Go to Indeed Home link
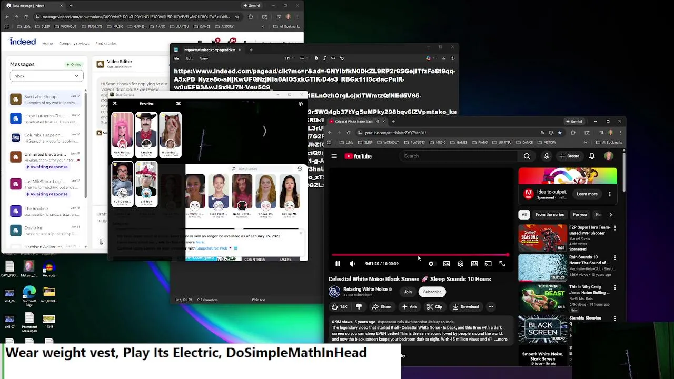Image resolution: width=674 pixels, height=379 pixels. (x=47, y=43)
